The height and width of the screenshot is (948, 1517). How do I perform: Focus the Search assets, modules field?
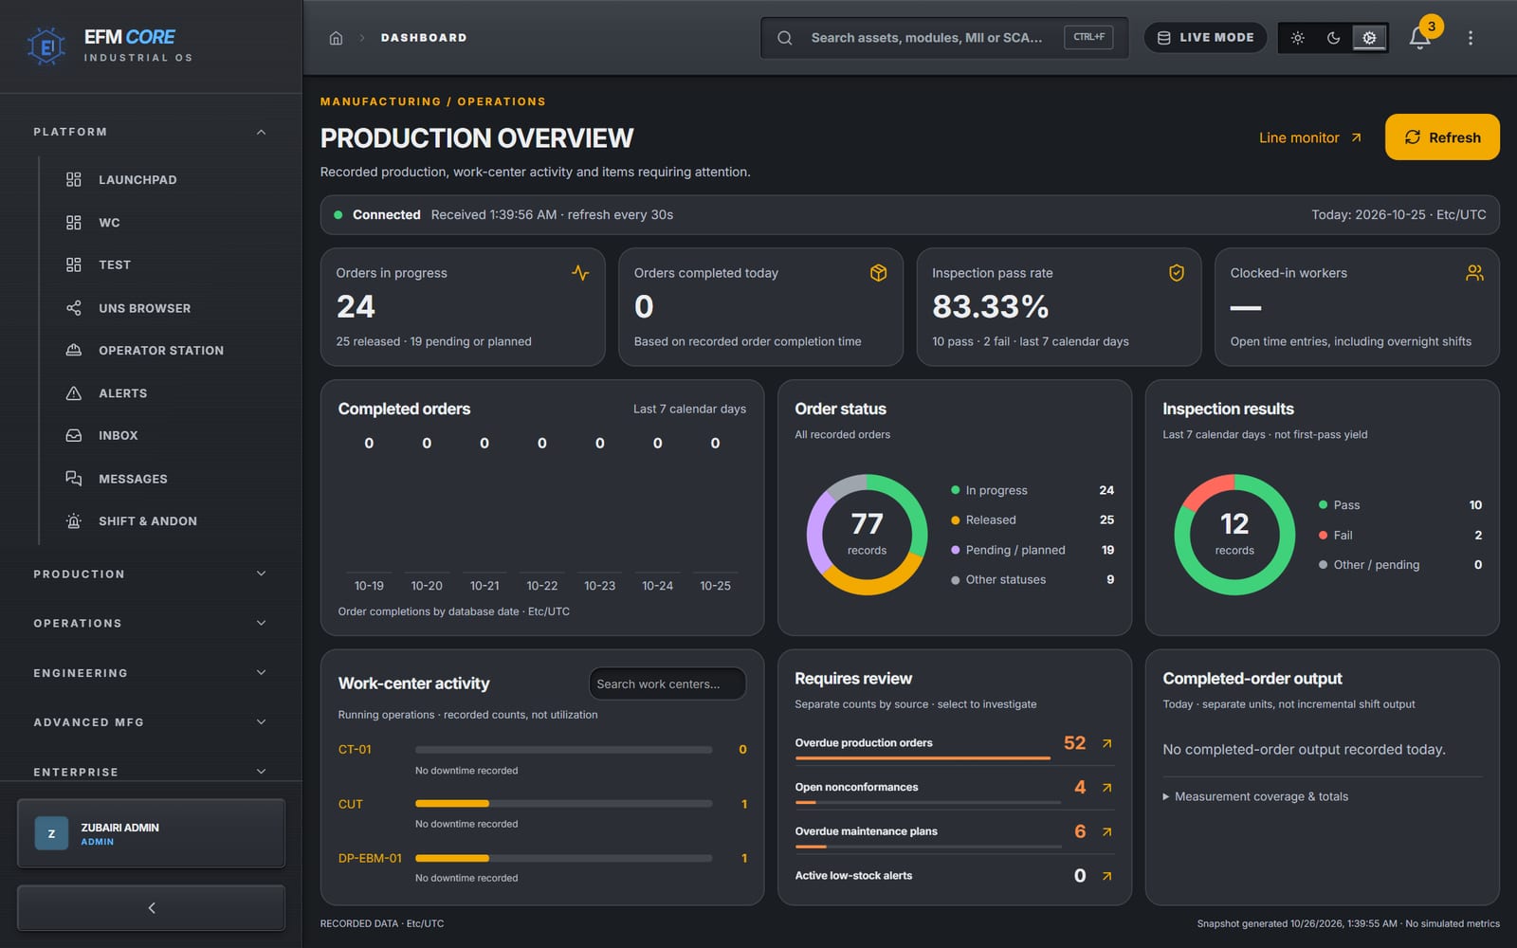point(944,38)
